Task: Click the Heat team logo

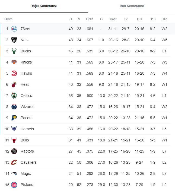Action: point(14,84)
